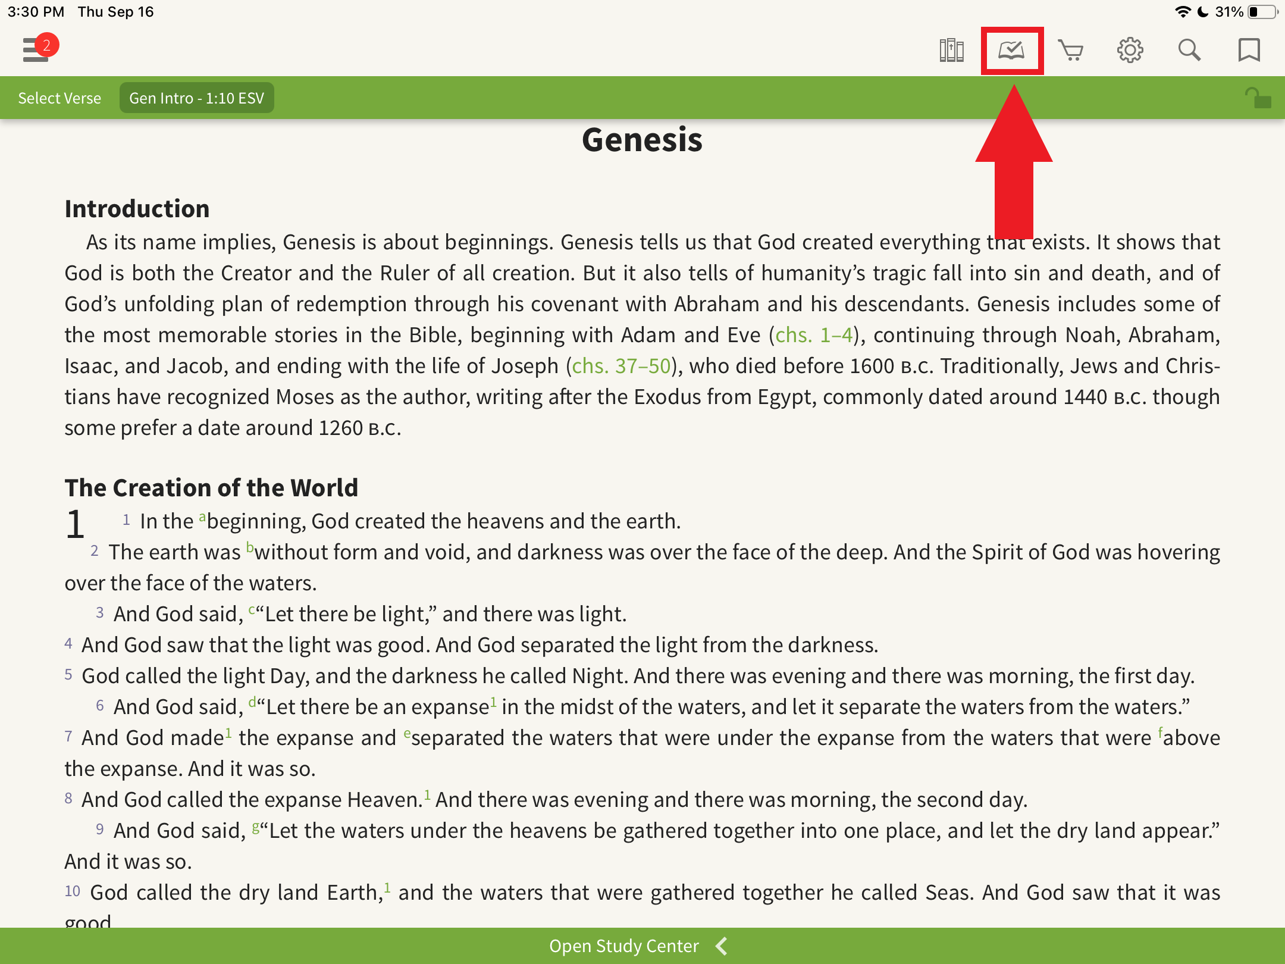Open the Gen Intro - 1:10 ESV selector
This screenshot has width=1285, height=964.
click(197, 98)
